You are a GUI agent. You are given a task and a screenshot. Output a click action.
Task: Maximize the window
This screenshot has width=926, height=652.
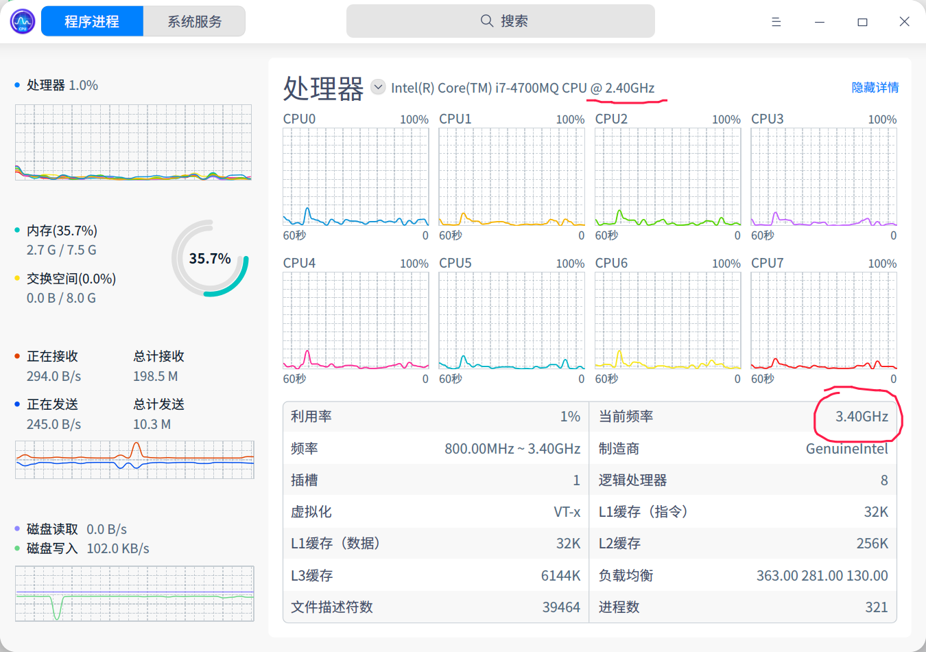tap(862, 22)
